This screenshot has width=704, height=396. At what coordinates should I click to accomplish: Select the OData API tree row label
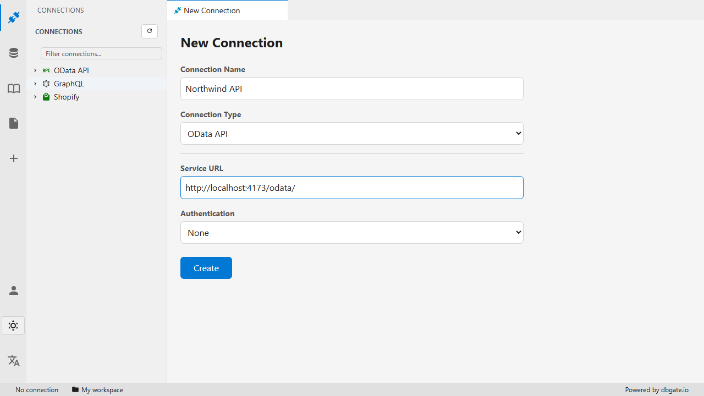pos(71,70)
